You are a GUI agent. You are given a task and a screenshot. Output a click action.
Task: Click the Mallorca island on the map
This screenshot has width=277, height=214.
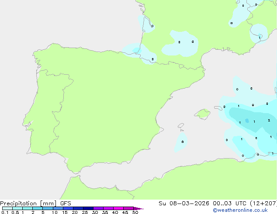tap(203, 114)
